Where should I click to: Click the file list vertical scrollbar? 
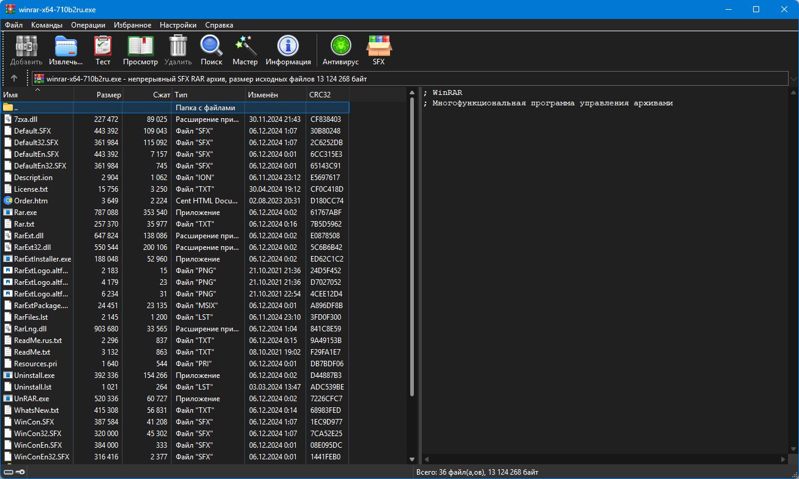(411, 245)
